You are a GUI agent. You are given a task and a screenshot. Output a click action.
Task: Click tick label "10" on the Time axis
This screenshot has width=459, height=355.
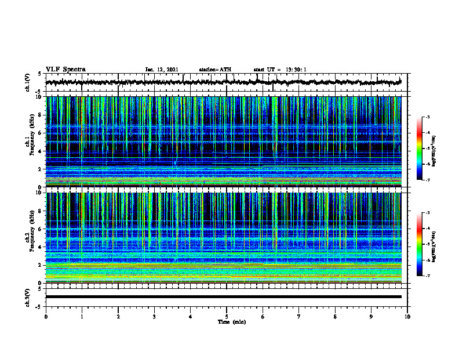tap(407, 317)
